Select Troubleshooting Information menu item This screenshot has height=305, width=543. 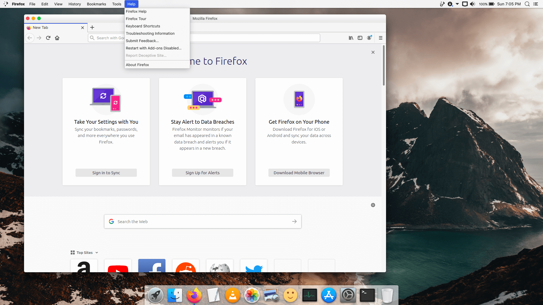pos(150,33)
